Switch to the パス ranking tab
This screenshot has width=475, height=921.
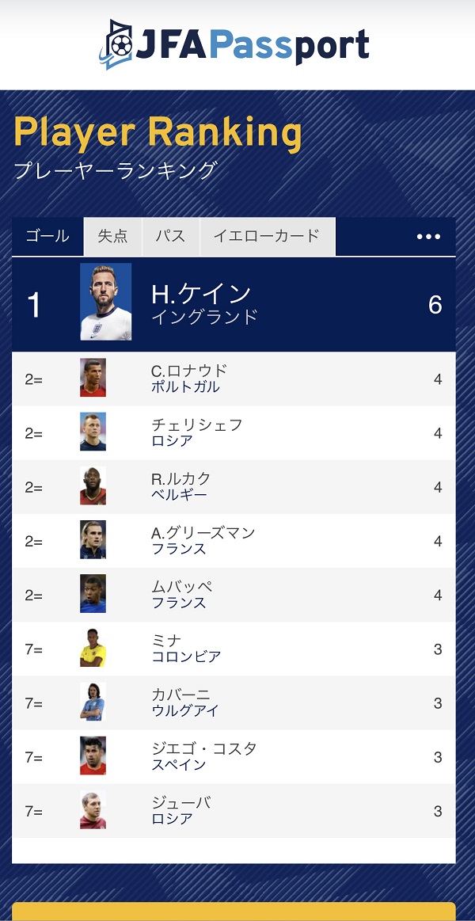[x=169, y=235]
